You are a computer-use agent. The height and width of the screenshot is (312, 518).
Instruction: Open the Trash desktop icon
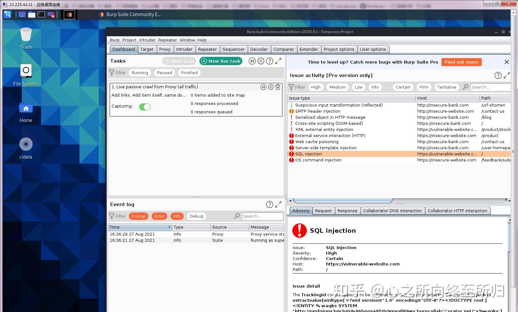[26, 38]
